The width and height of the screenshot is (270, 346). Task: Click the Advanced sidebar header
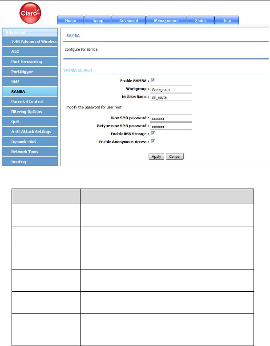coord(30,32)
